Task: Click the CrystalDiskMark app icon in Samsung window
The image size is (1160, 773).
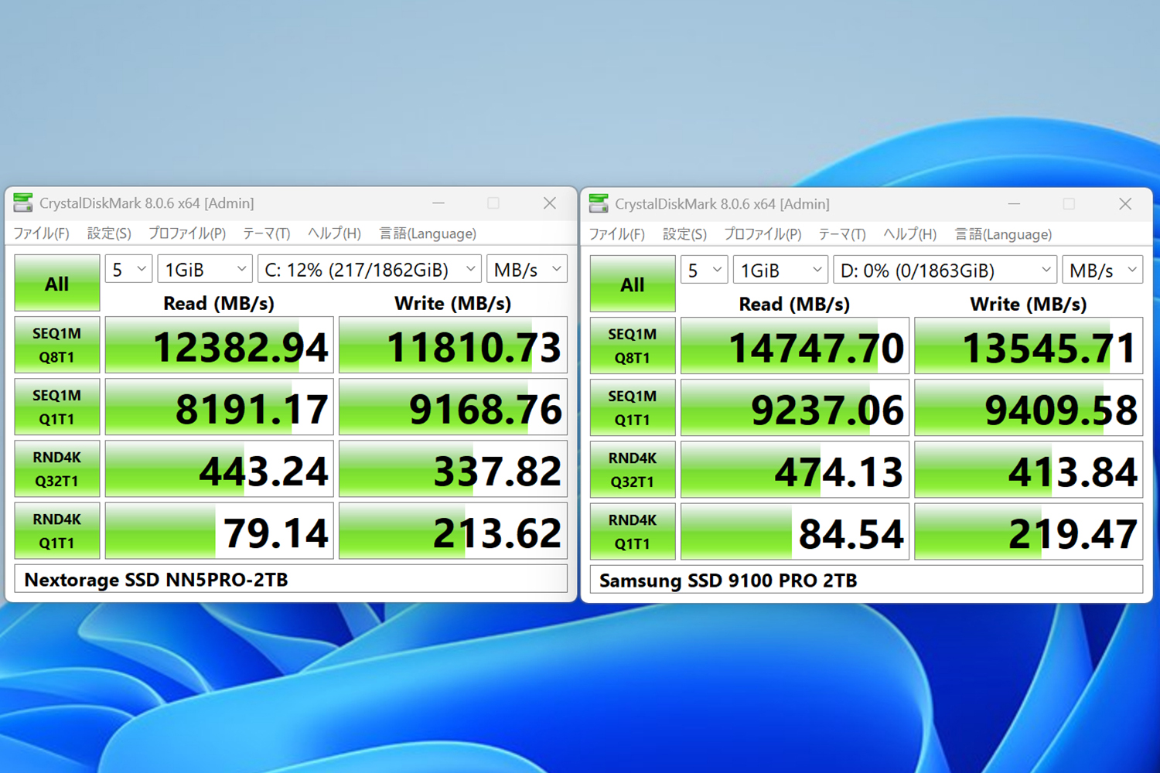Action: coord(599,204)
